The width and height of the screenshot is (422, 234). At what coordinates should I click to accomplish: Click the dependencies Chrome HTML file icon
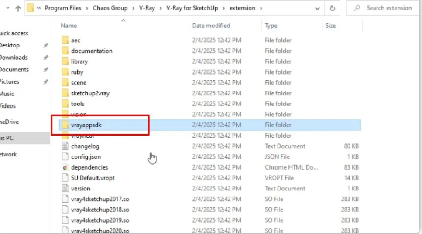coord(65,167)
